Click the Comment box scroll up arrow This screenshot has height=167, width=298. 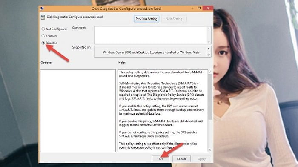(209, 29)
